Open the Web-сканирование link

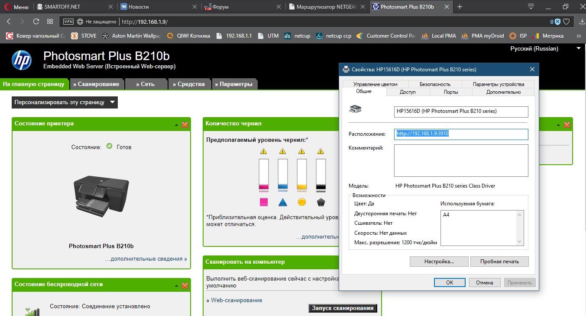[236, 300]
